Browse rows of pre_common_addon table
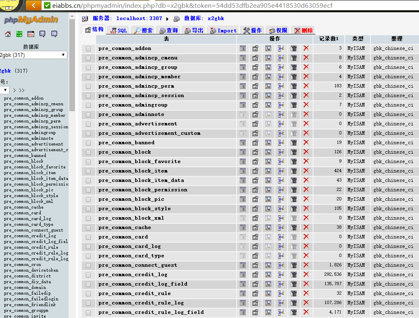Screen dimensions: 419x318 243,48
